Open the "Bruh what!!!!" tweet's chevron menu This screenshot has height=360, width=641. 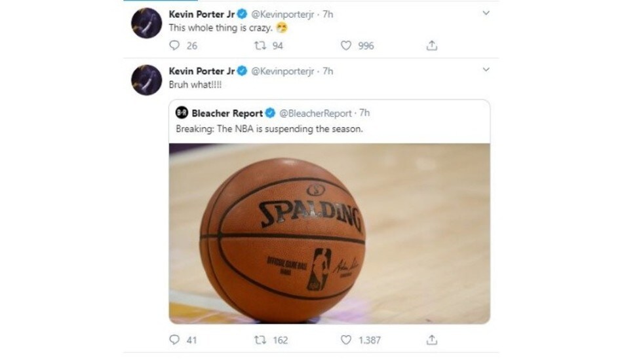click(x=486, y=70)
